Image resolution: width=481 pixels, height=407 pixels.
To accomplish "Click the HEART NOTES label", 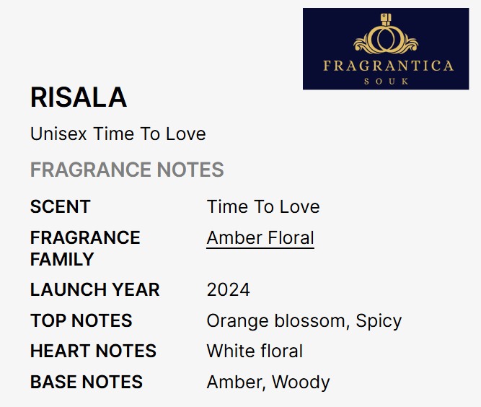I will (93, 351).
